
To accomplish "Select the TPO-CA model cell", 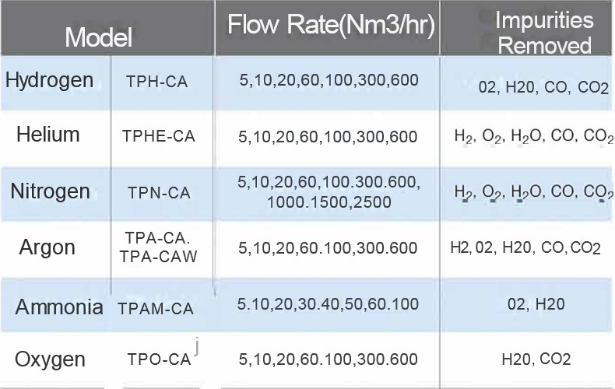I will click(159, 359).
